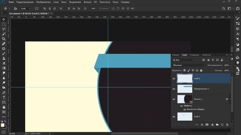Image resolution: width=241 pixels, height=135 pixels.
Task: Open more align options (three dots)
Action: 93,8
